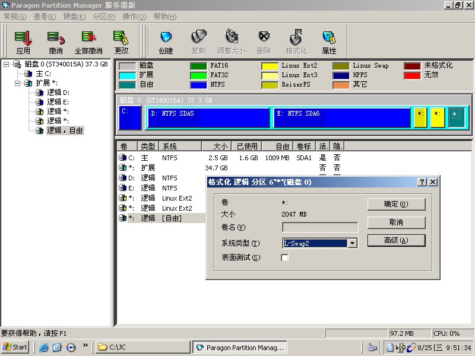Click the Properties (属性) toolbar icon

click(330, 42)
